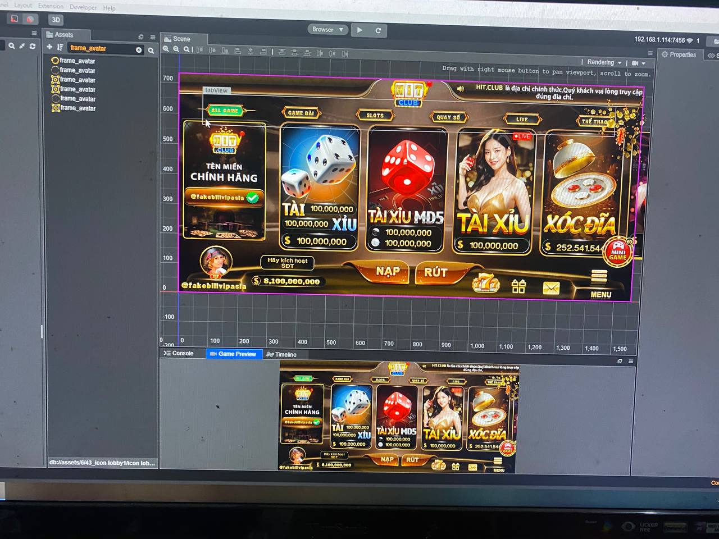
Task: Click the player avatar image in lobby
Action: (216, 262)
